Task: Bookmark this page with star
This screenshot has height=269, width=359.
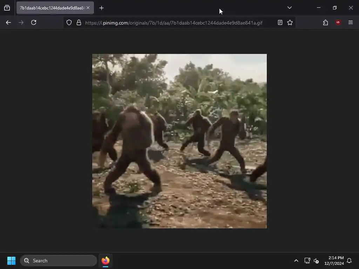Action: coord(290,22)
